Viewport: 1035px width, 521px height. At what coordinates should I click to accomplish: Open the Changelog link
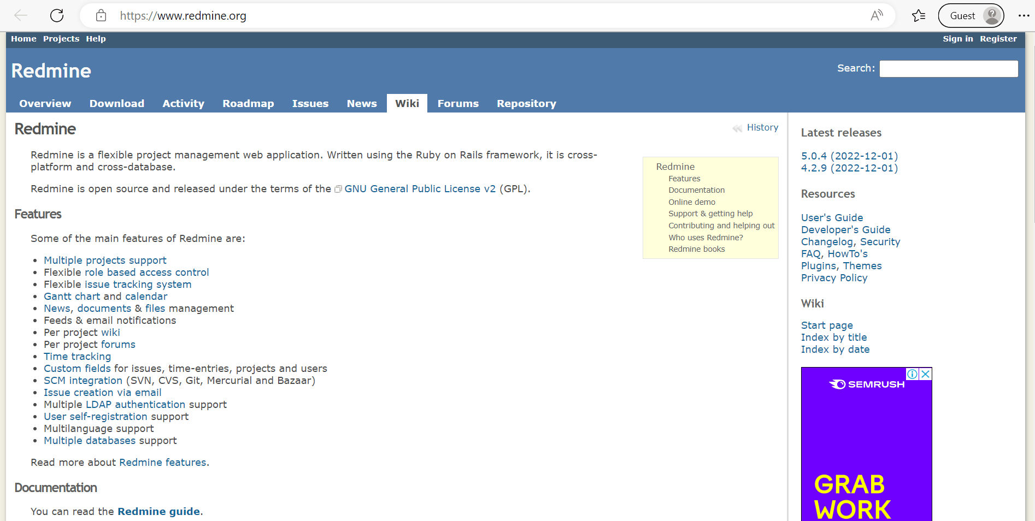[827, 242]
